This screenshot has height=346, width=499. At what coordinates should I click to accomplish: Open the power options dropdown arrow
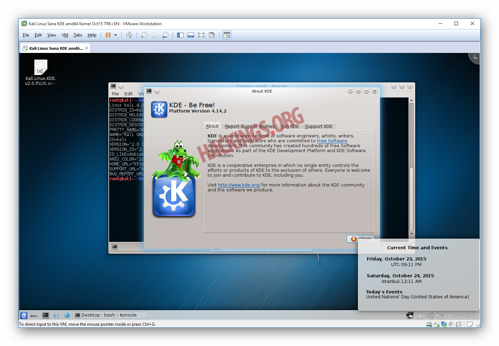pyautogui.click(x=115, y=35)
